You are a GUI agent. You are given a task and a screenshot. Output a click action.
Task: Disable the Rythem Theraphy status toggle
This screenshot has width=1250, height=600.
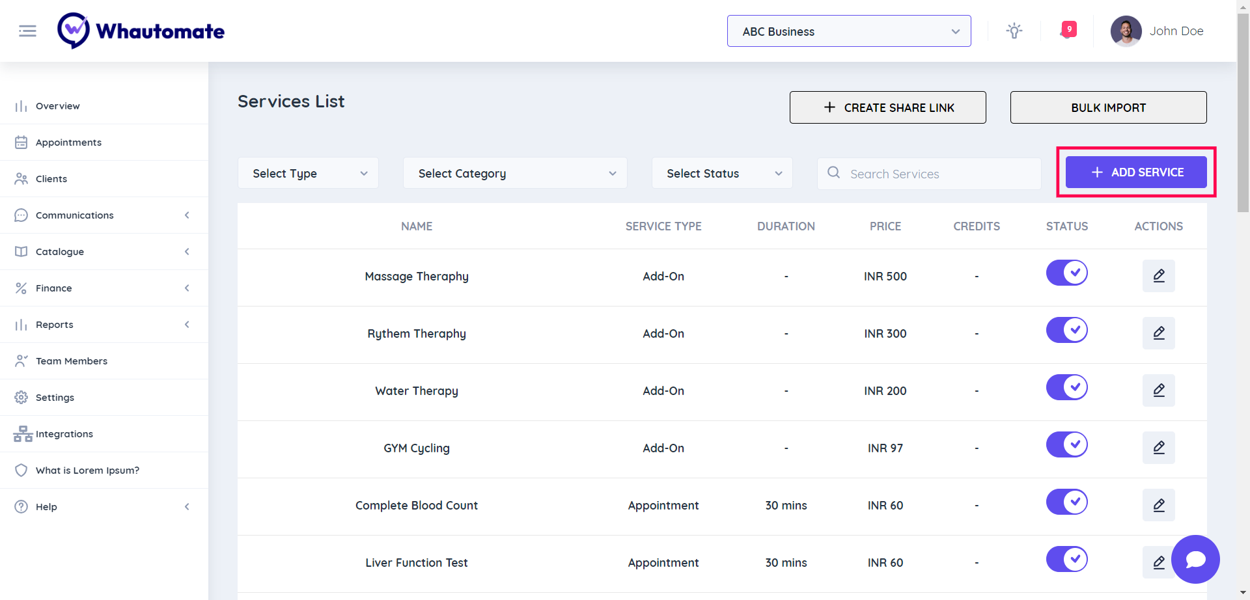click(1066, 330)
